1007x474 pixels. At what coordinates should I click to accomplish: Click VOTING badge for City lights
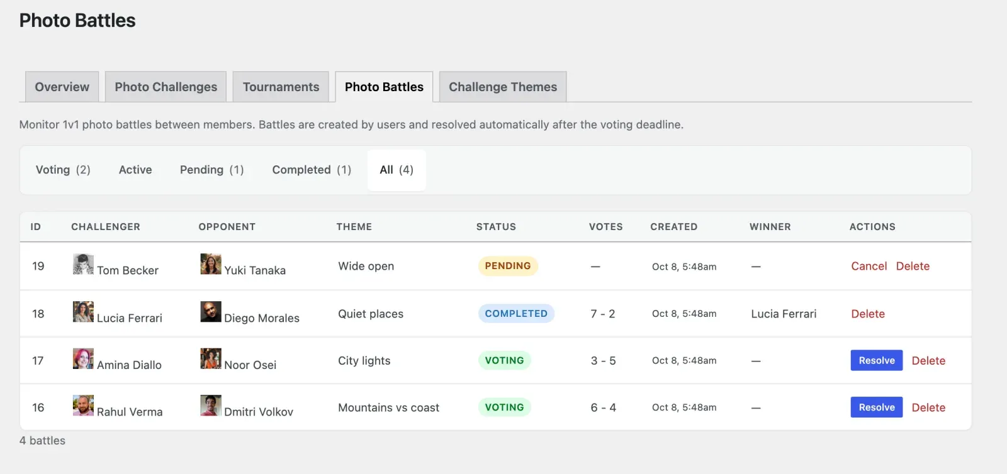(504, 360)
